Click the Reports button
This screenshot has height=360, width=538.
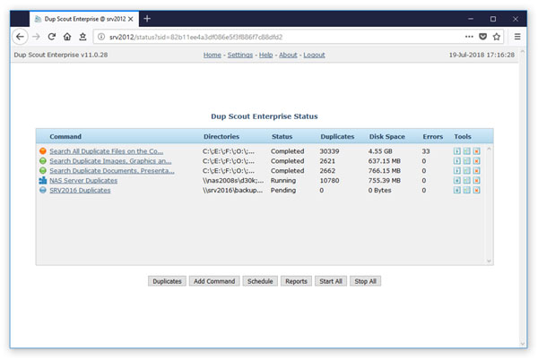point(296,281)
